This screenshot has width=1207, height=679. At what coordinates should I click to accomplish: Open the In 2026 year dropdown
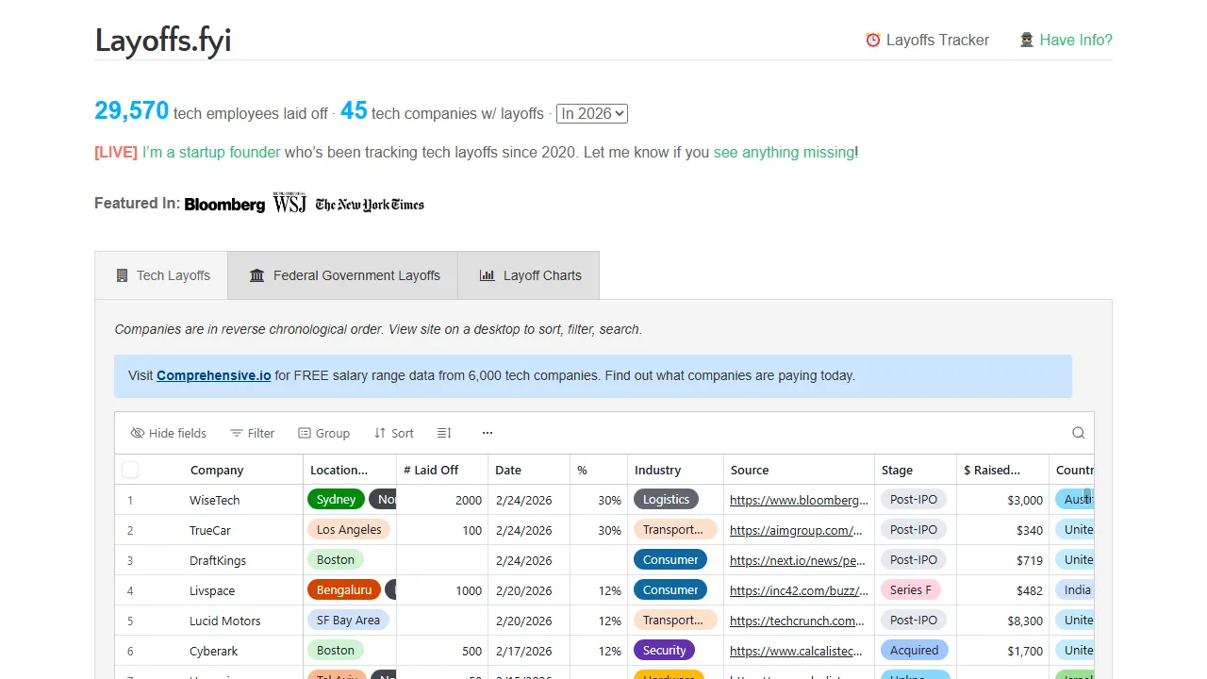(x=591, y=113)
